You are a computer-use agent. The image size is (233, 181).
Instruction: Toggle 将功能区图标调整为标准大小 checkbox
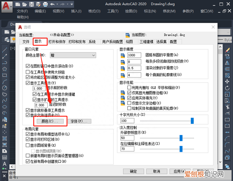pyautogui.click(x=28, y=77)
